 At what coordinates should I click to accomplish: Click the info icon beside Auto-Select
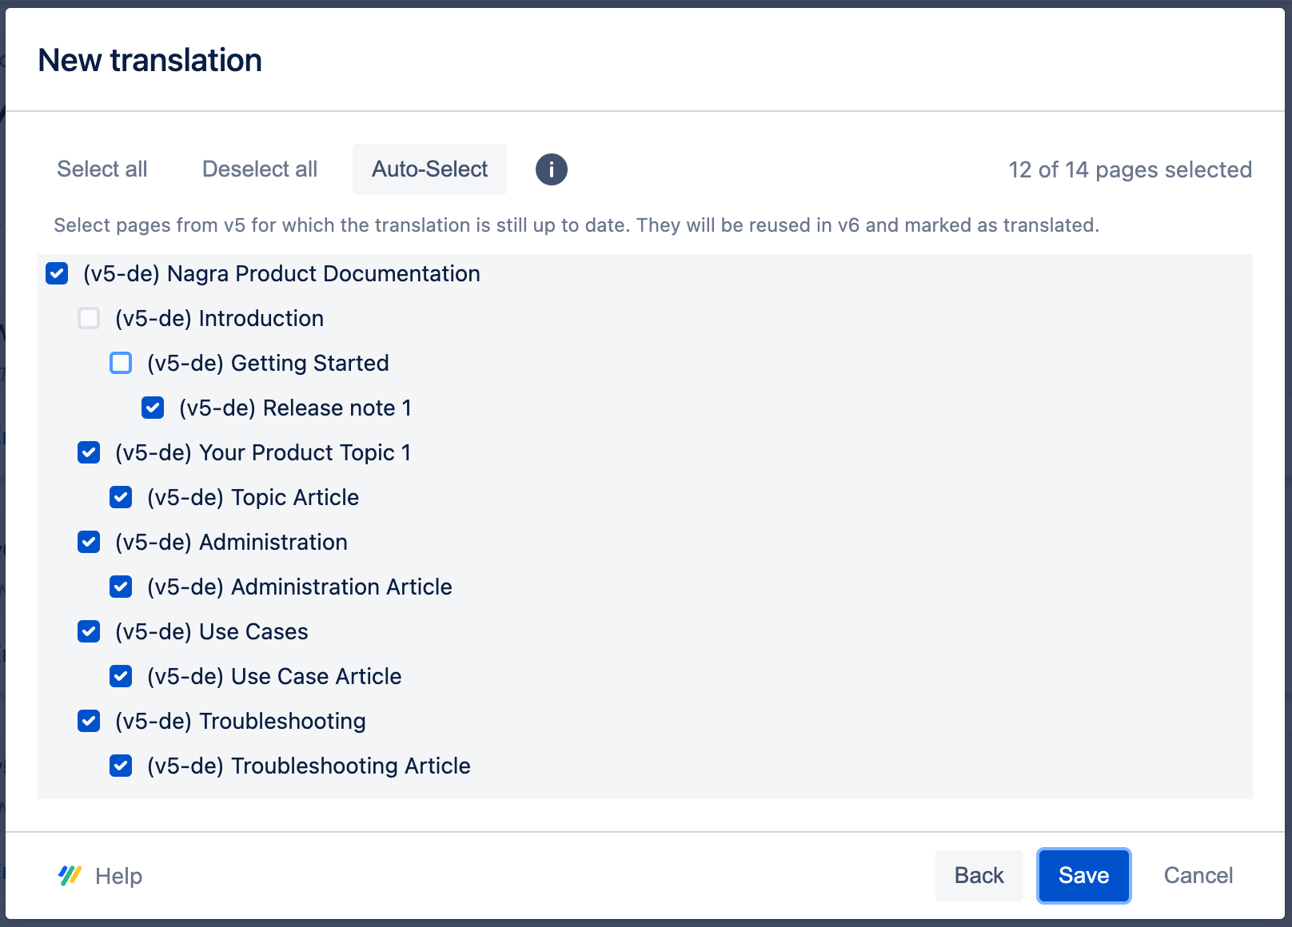pyautogui.click(x=551, y=169)
